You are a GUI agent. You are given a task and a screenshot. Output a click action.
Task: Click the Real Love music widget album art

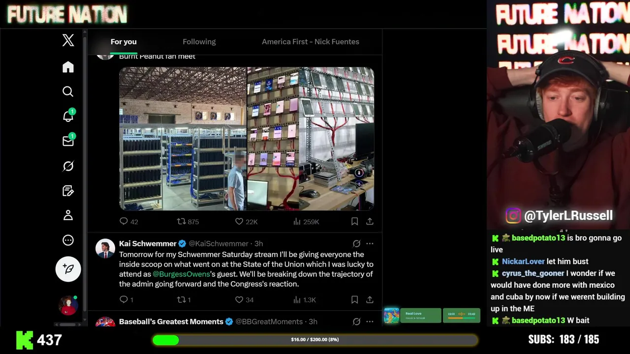pos(392,316)
